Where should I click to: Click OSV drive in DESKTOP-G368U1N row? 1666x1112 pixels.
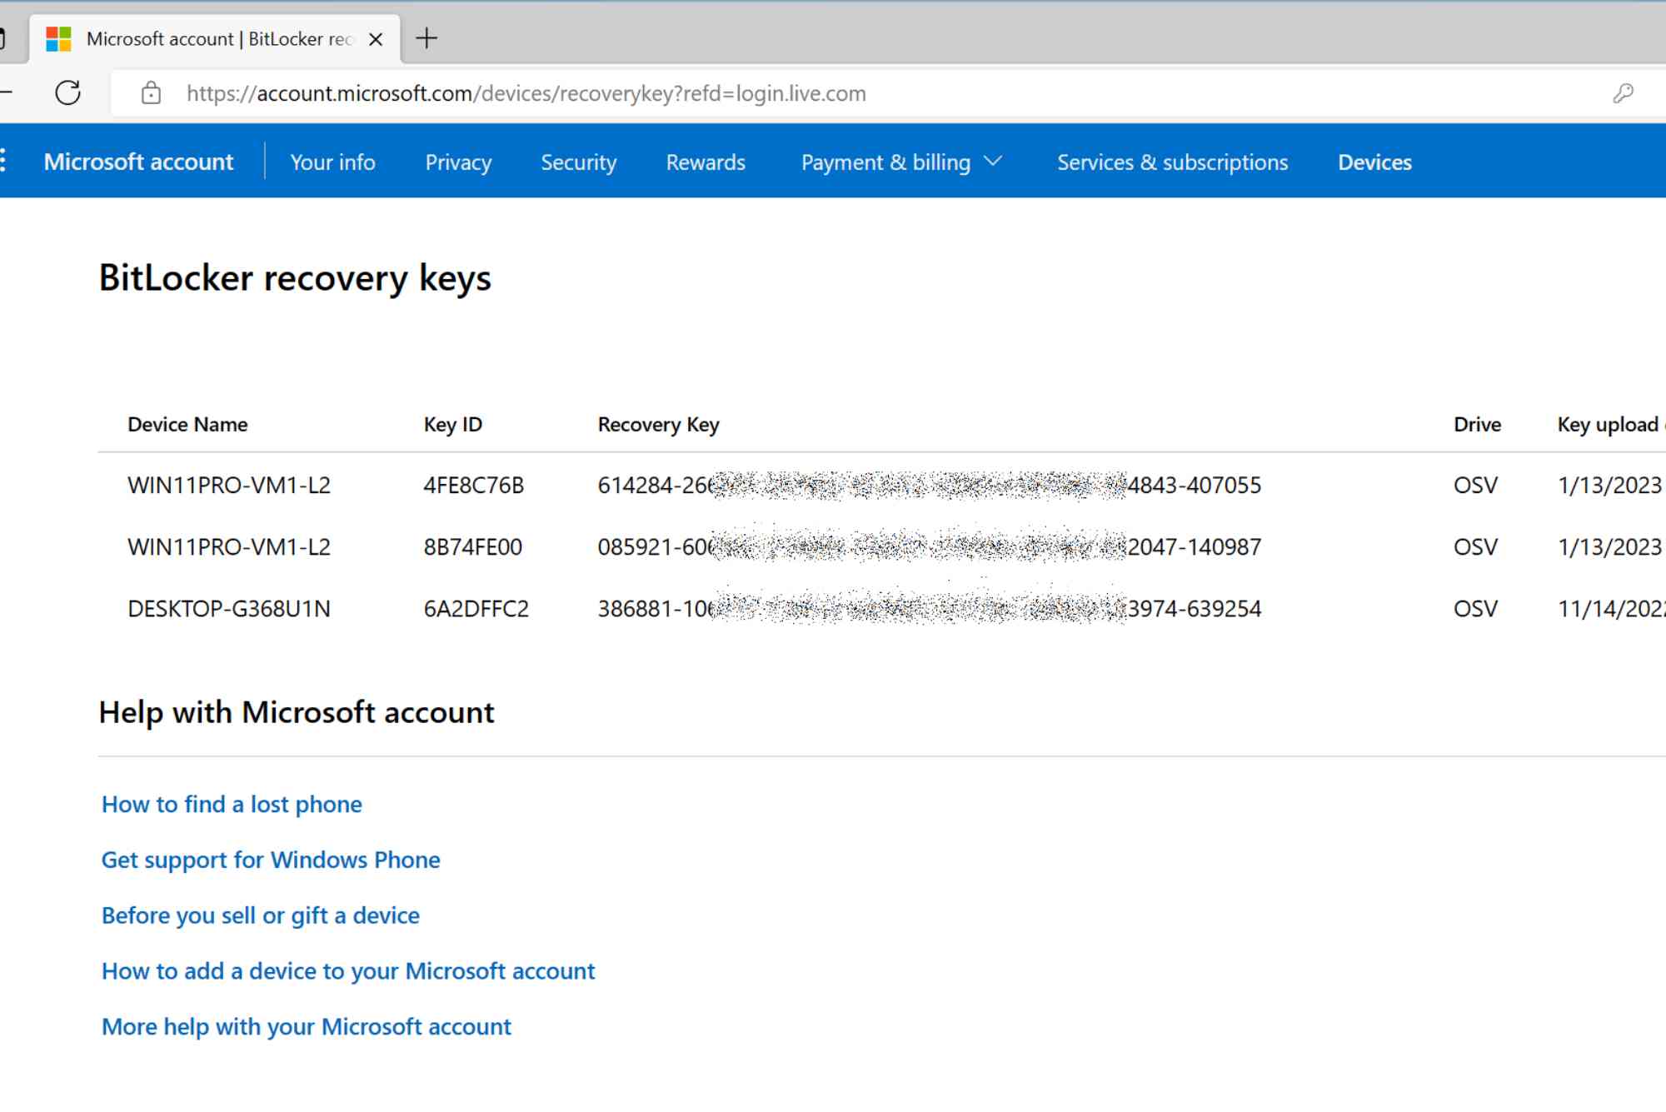(1475, 608)
